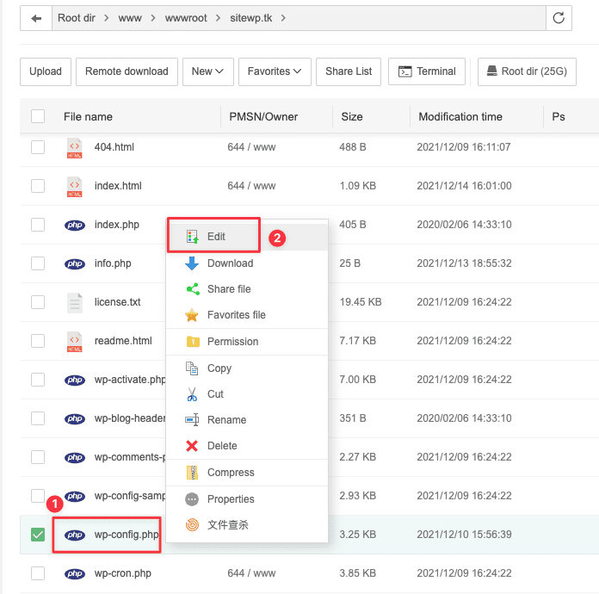Click the index.php PHP icon

75,226
